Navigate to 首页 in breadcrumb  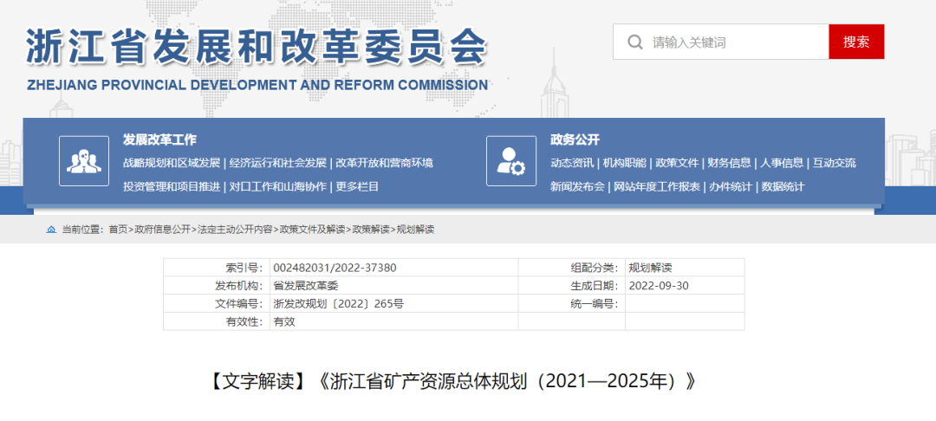[118, 230]
